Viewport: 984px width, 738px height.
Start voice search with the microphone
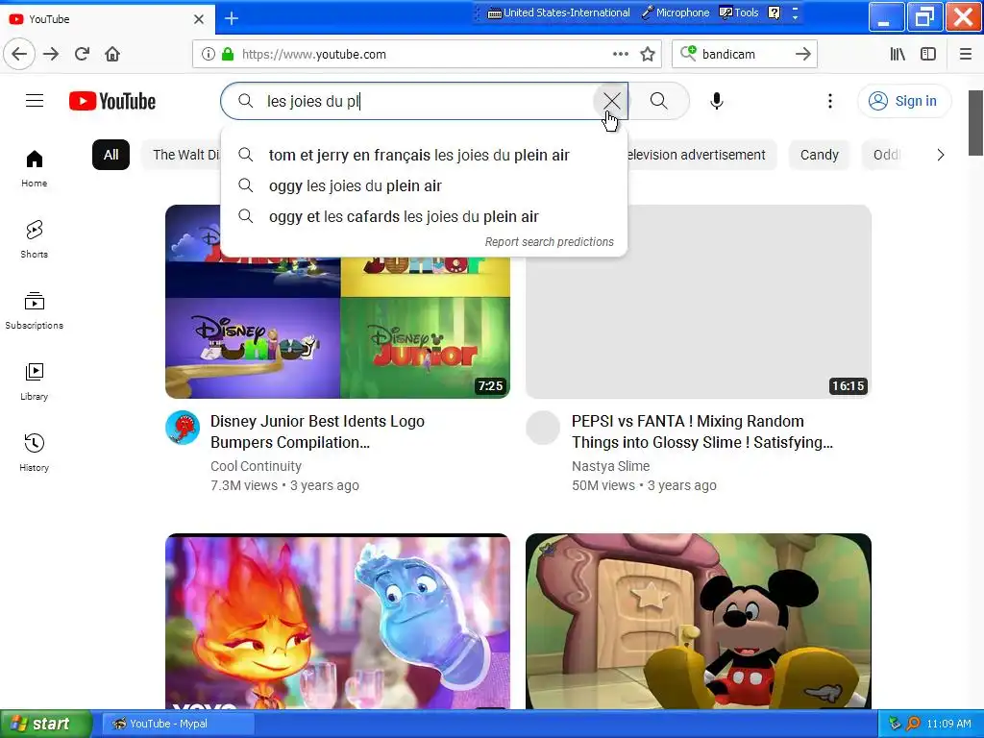click(x=717, y=101)
